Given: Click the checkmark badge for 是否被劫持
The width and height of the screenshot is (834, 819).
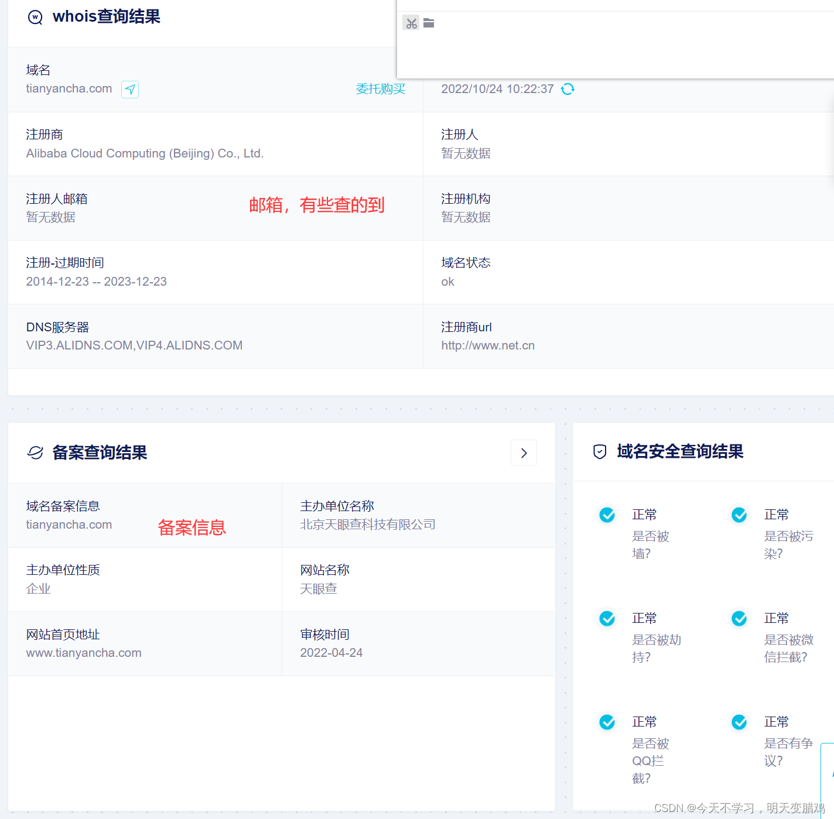Looking at the screenshot, I should (x=607, y=618).
